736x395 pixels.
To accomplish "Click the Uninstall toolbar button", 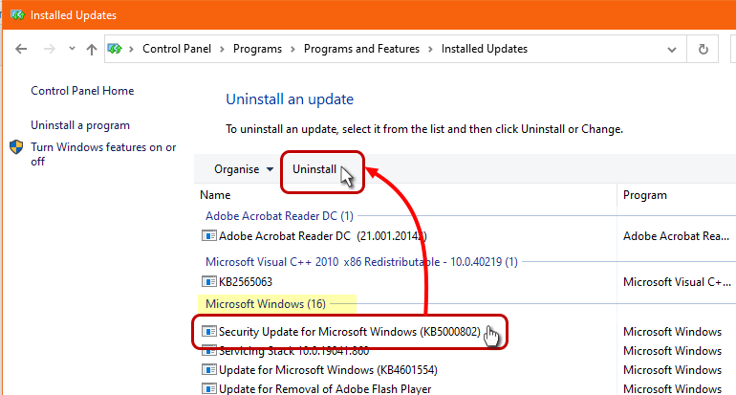I will tap(314, 169).
